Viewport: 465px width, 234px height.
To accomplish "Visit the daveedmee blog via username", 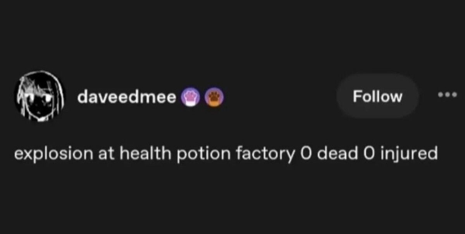I will pyautogui.click(x=127, y=97).
